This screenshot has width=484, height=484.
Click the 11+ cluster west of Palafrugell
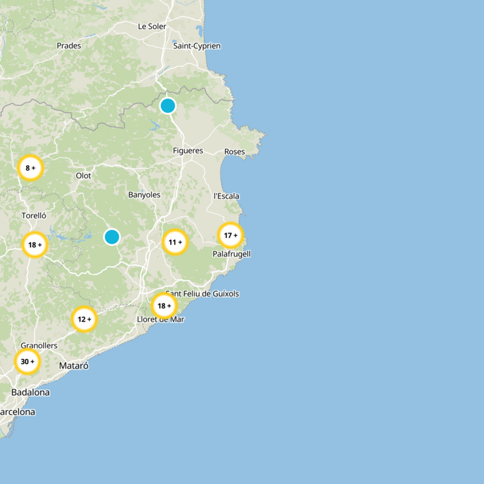click(x=174, y=242)
